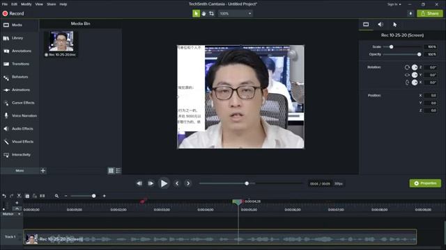The width and height of the screenshot is (446, 250).
Task: Open the Help menu
Action: coord(63,4)
